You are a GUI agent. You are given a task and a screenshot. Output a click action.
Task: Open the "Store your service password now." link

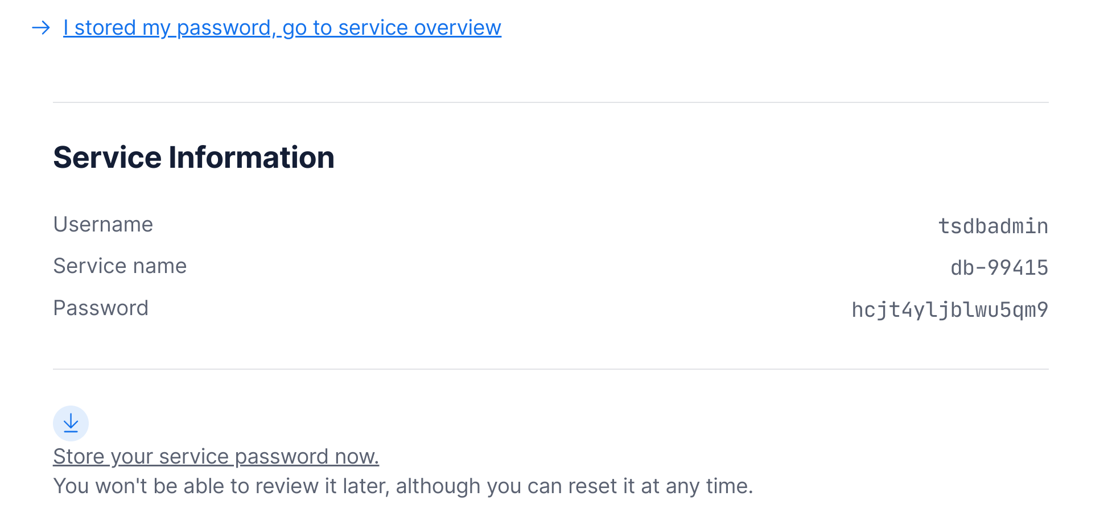(x=216, y=456)
